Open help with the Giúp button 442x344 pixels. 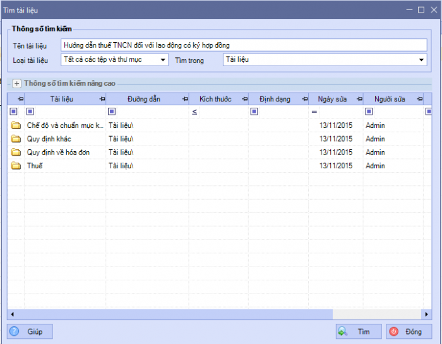point(30,331)
